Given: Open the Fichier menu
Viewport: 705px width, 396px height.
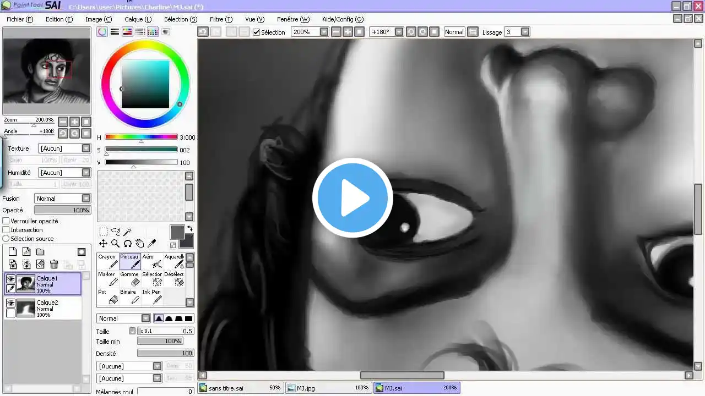Looking at the screenshot, I should pos(20,19).
